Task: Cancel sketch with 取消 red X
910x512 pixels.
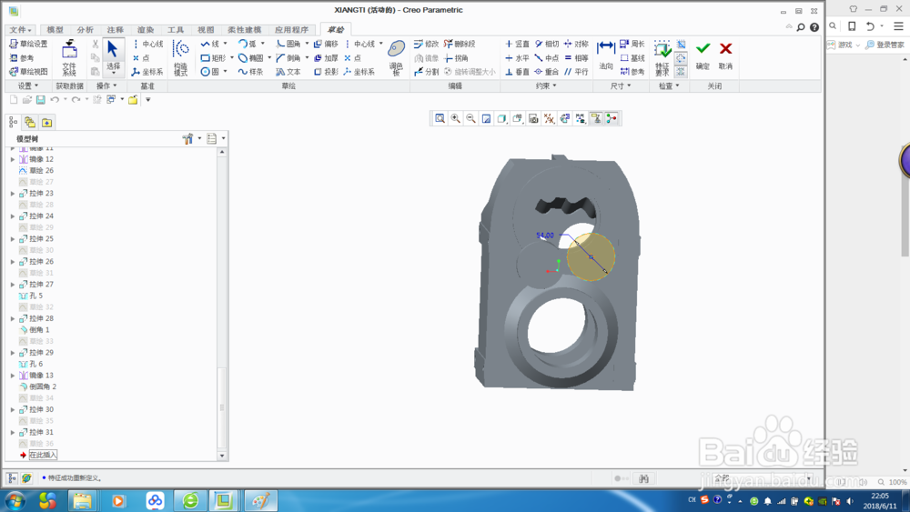Action: point(725,55)
